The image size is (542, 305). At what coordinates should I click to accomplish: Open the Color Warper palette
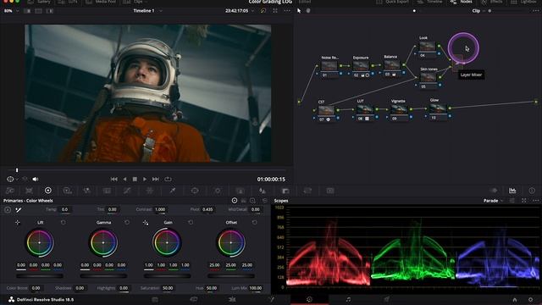[150, 191]
